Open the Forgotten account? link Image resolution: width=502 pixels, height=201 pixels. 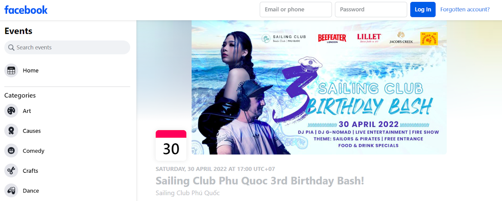tap(465, 9)
